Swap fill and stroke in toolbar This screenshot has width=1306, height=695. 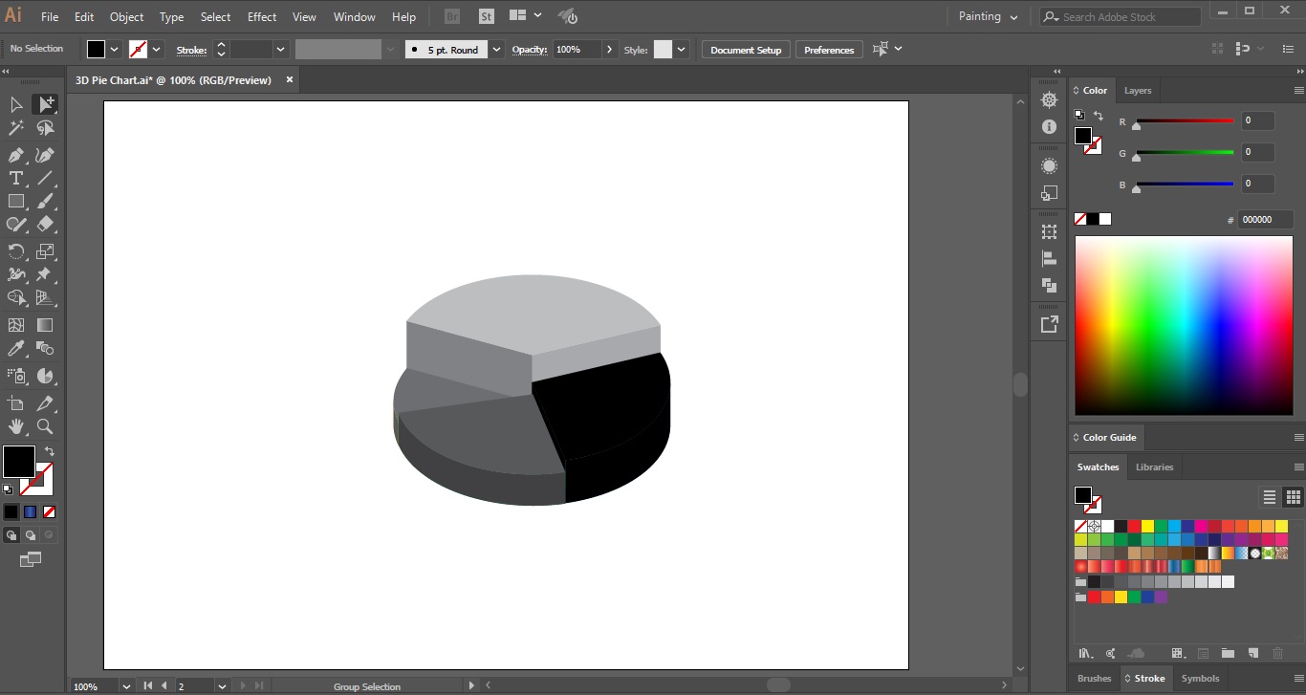[x=50, y=451]
